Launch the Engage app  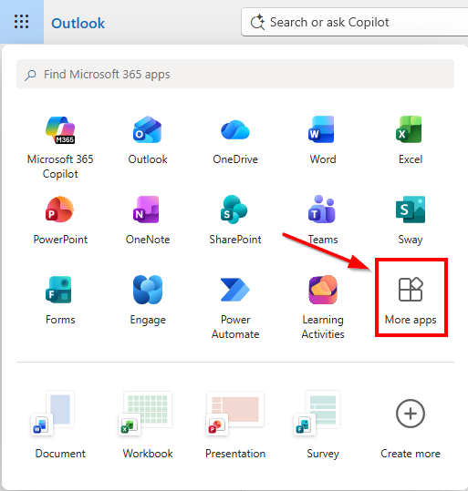point(148,301)
